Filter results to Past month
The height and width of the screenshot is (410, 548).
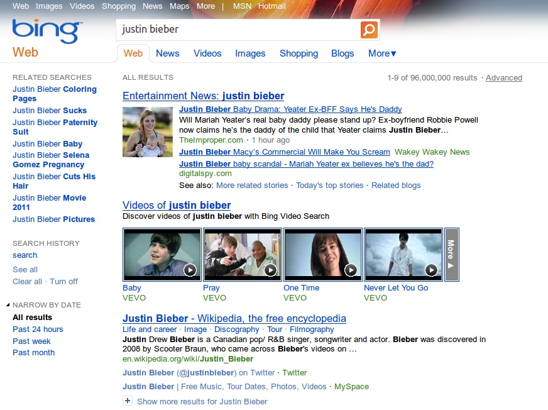coord(33,353)
